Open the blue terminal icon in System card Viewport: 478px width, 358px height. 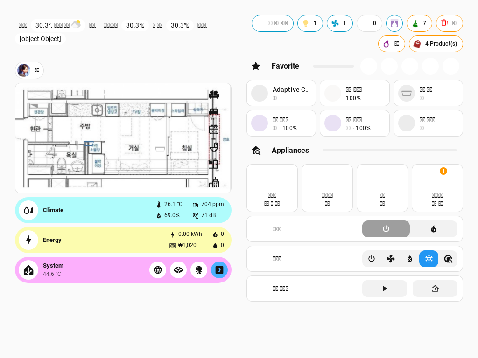pos(219,270)
